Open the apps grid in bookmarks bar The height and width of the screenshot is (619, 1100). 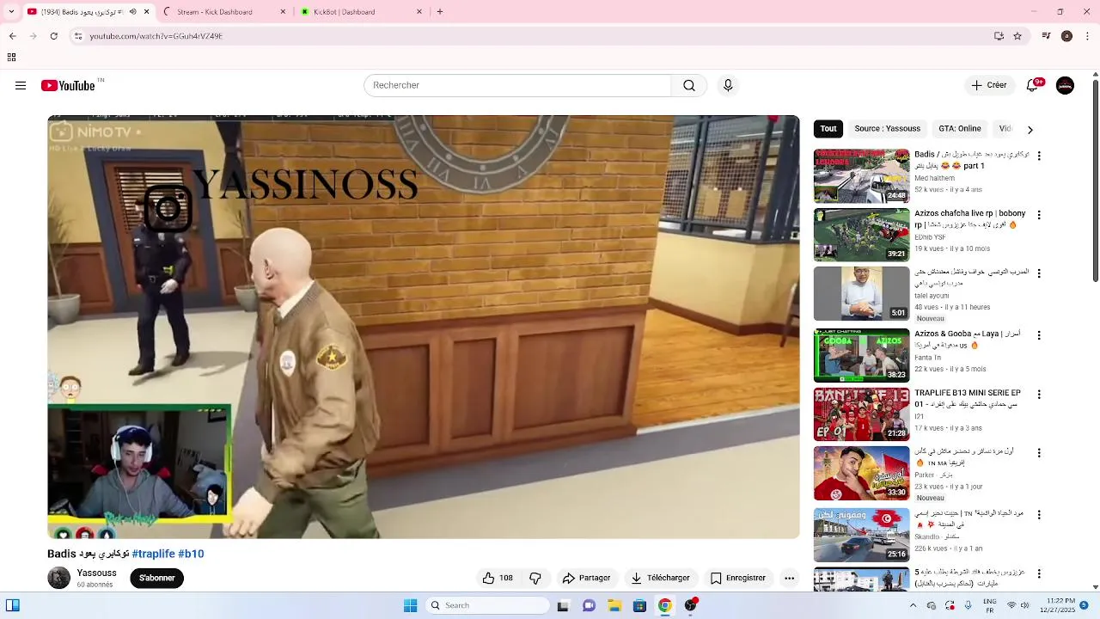point(11,58)
